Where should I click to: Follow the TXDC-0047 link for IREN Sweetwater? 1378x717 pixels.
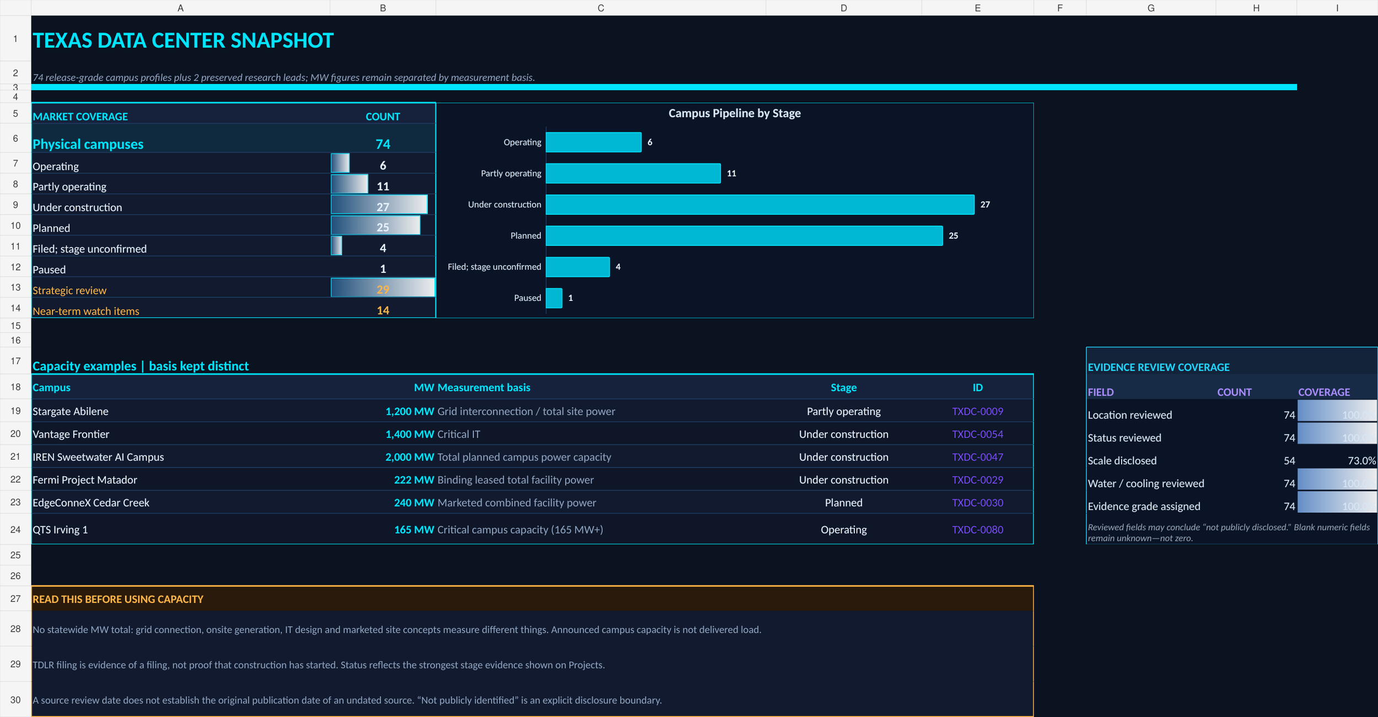[977, 457]
